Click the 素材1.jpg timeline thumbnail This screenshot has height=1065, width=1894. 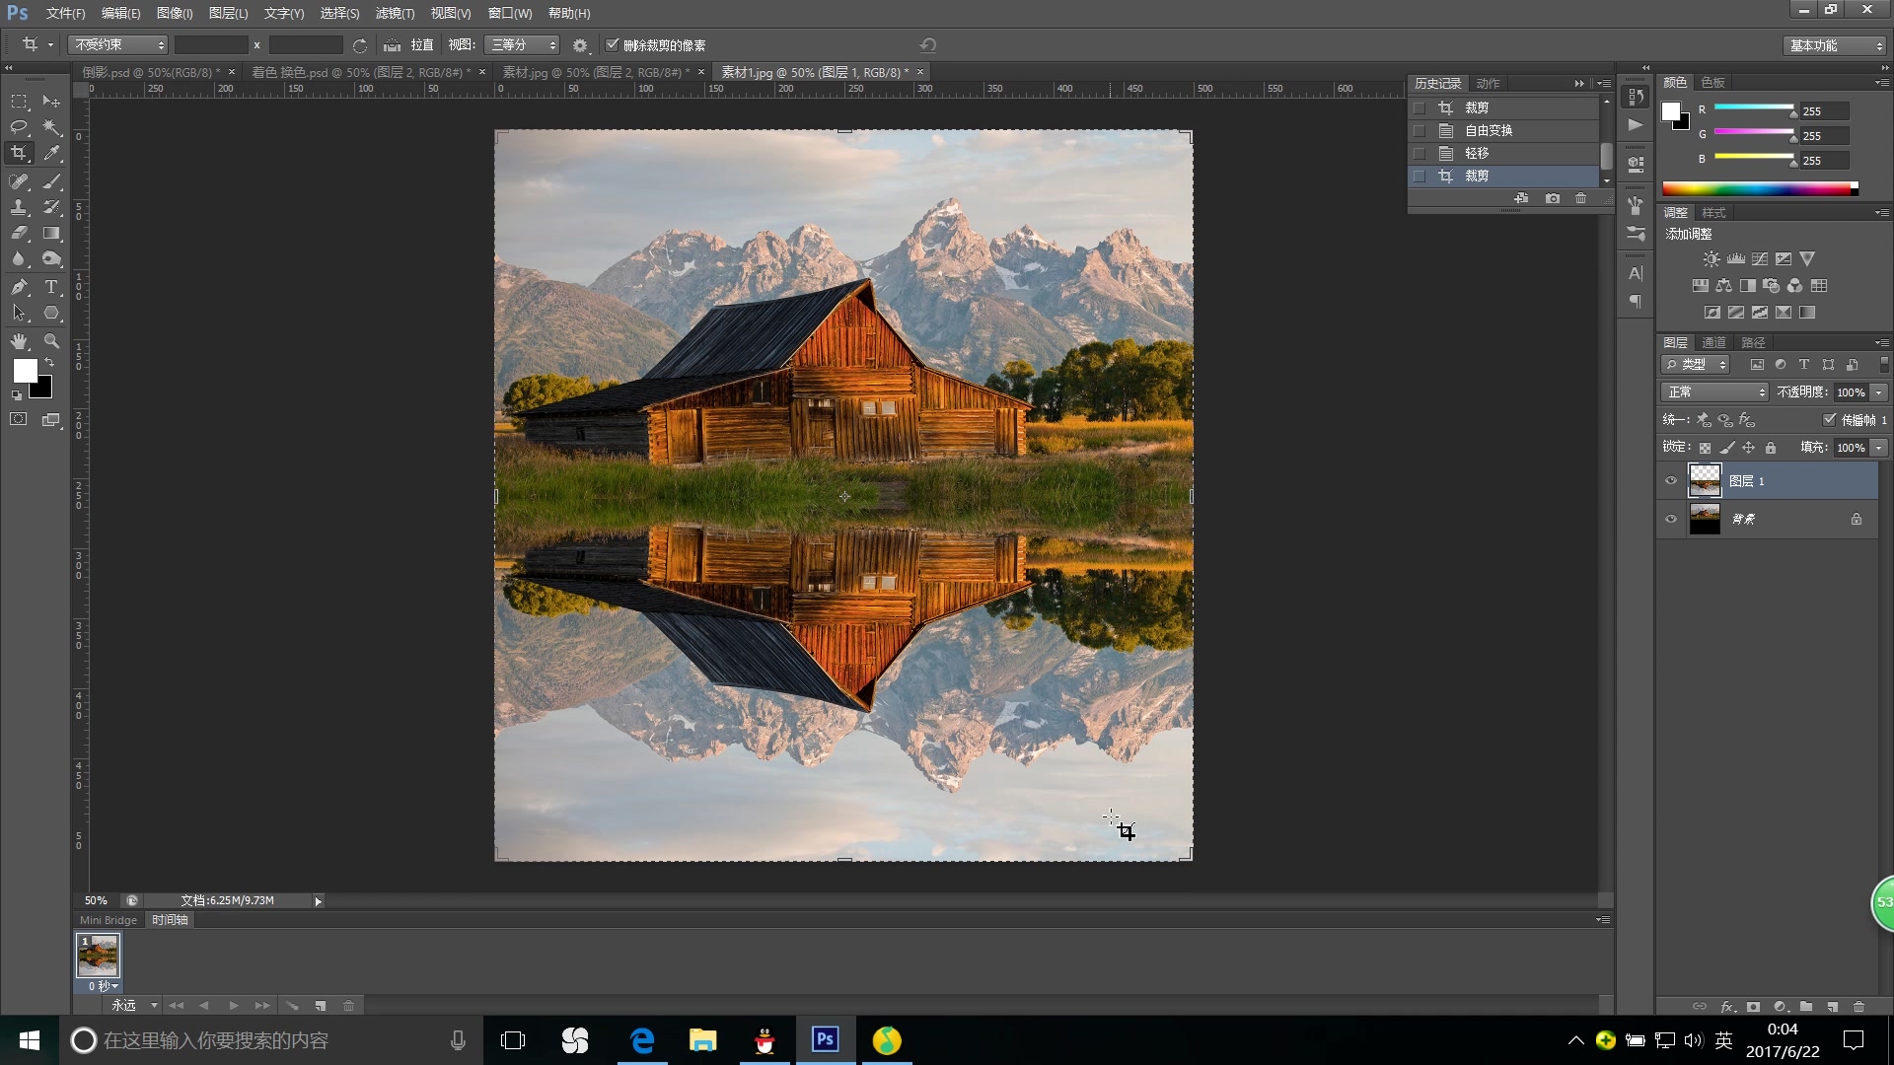(99, 955)
